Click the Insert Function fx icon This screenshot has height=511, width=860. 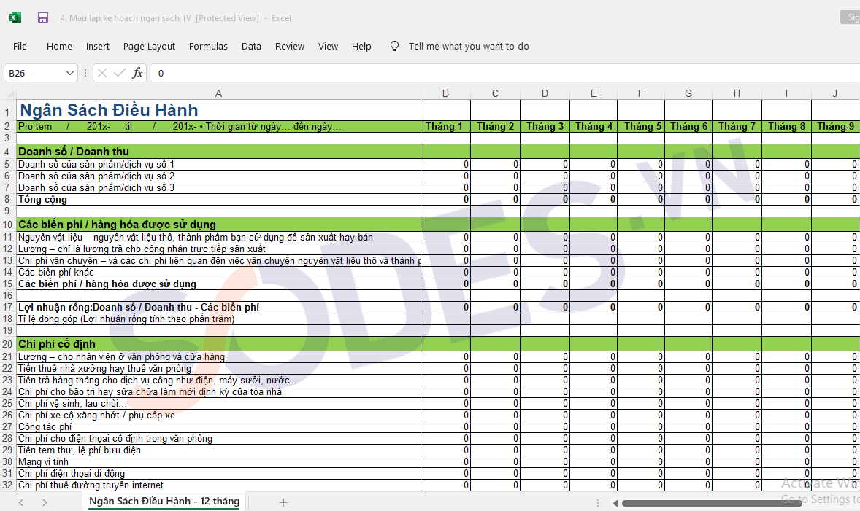tap(137, 73)
